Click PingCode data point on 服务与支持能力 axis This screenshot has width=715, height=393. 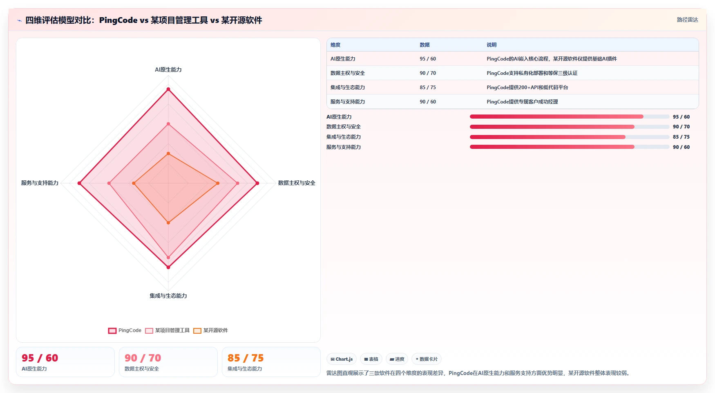[x=80, y=183]
